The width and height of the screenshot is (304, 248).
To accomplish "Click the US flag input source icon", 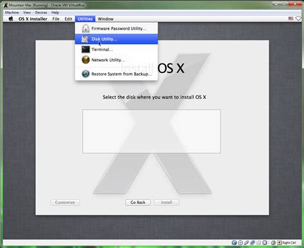I will tap(291, 19).
